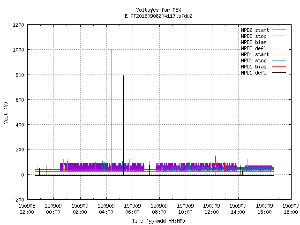The width and height of the screenshot is (300, 225).
Task: Click the 150909 16:00 x-axis label
Action: point(265,209)
